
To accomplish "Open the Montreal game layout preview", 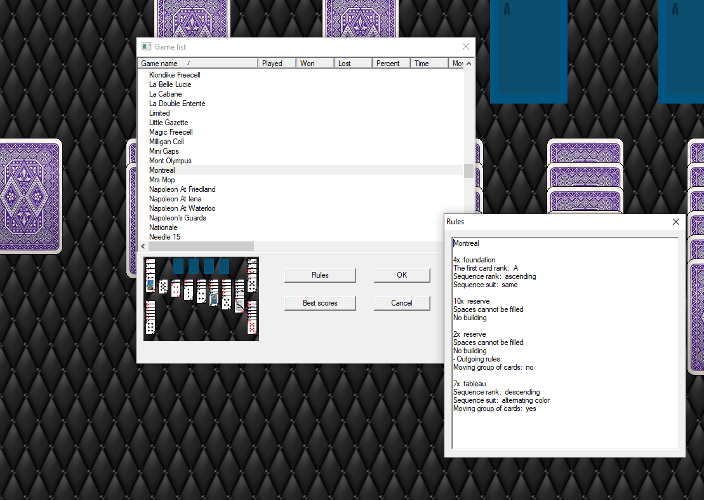I will (201, 298).
